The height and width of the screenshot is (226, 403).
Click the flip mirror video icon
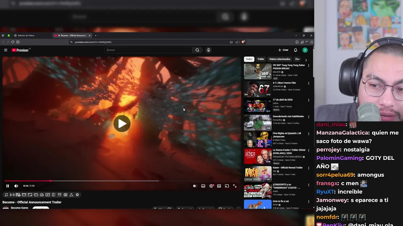pos(54,195)
